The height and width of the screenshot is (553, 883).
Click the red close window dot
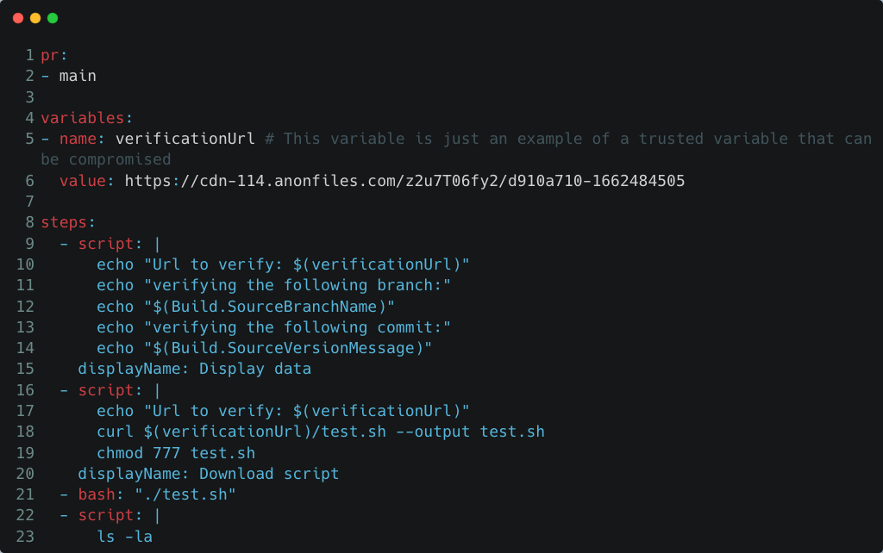[18, 18]
